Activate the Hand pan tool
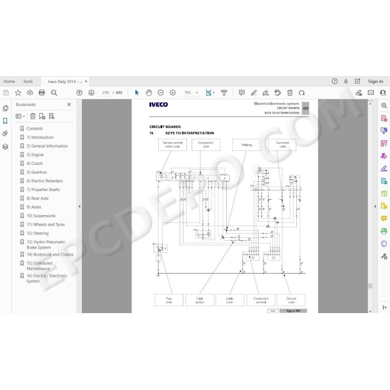 [149, 93]
